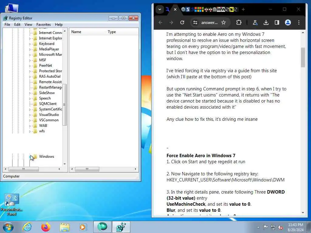This screenshot has width=311, height=233.
Task: Select the Remote Assistance registry key
Action: [x=50, y=82]
